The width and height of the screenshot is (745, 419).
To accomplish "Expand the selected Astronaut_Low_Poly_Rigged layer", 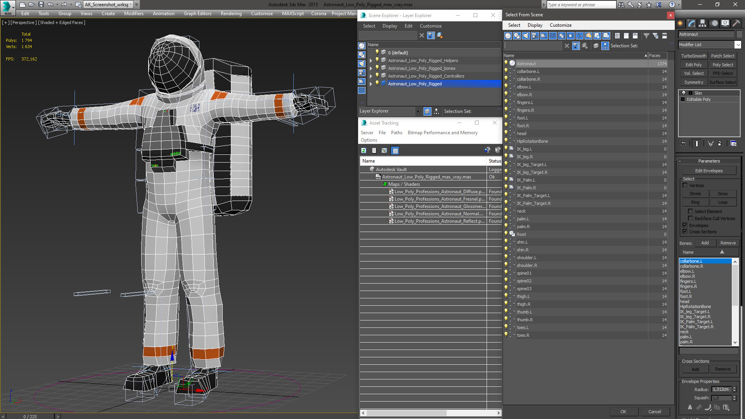I will 371,84.
